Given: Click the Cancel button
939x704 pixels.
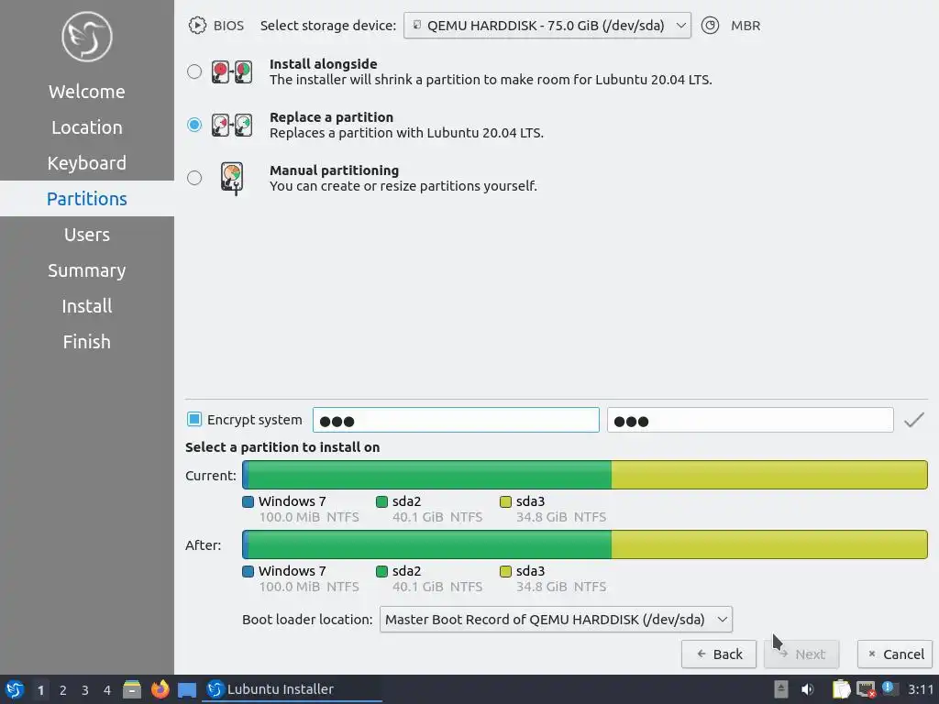Looking at the screenshot, I should click(x=895, y=654).
